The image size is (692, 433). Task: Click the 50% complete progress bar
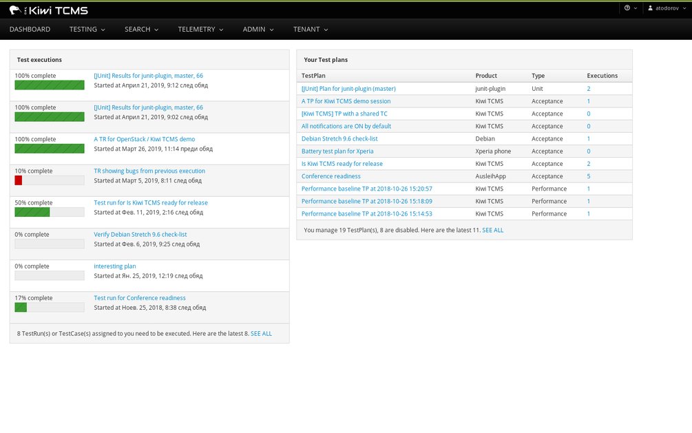[x=50, y=212]
